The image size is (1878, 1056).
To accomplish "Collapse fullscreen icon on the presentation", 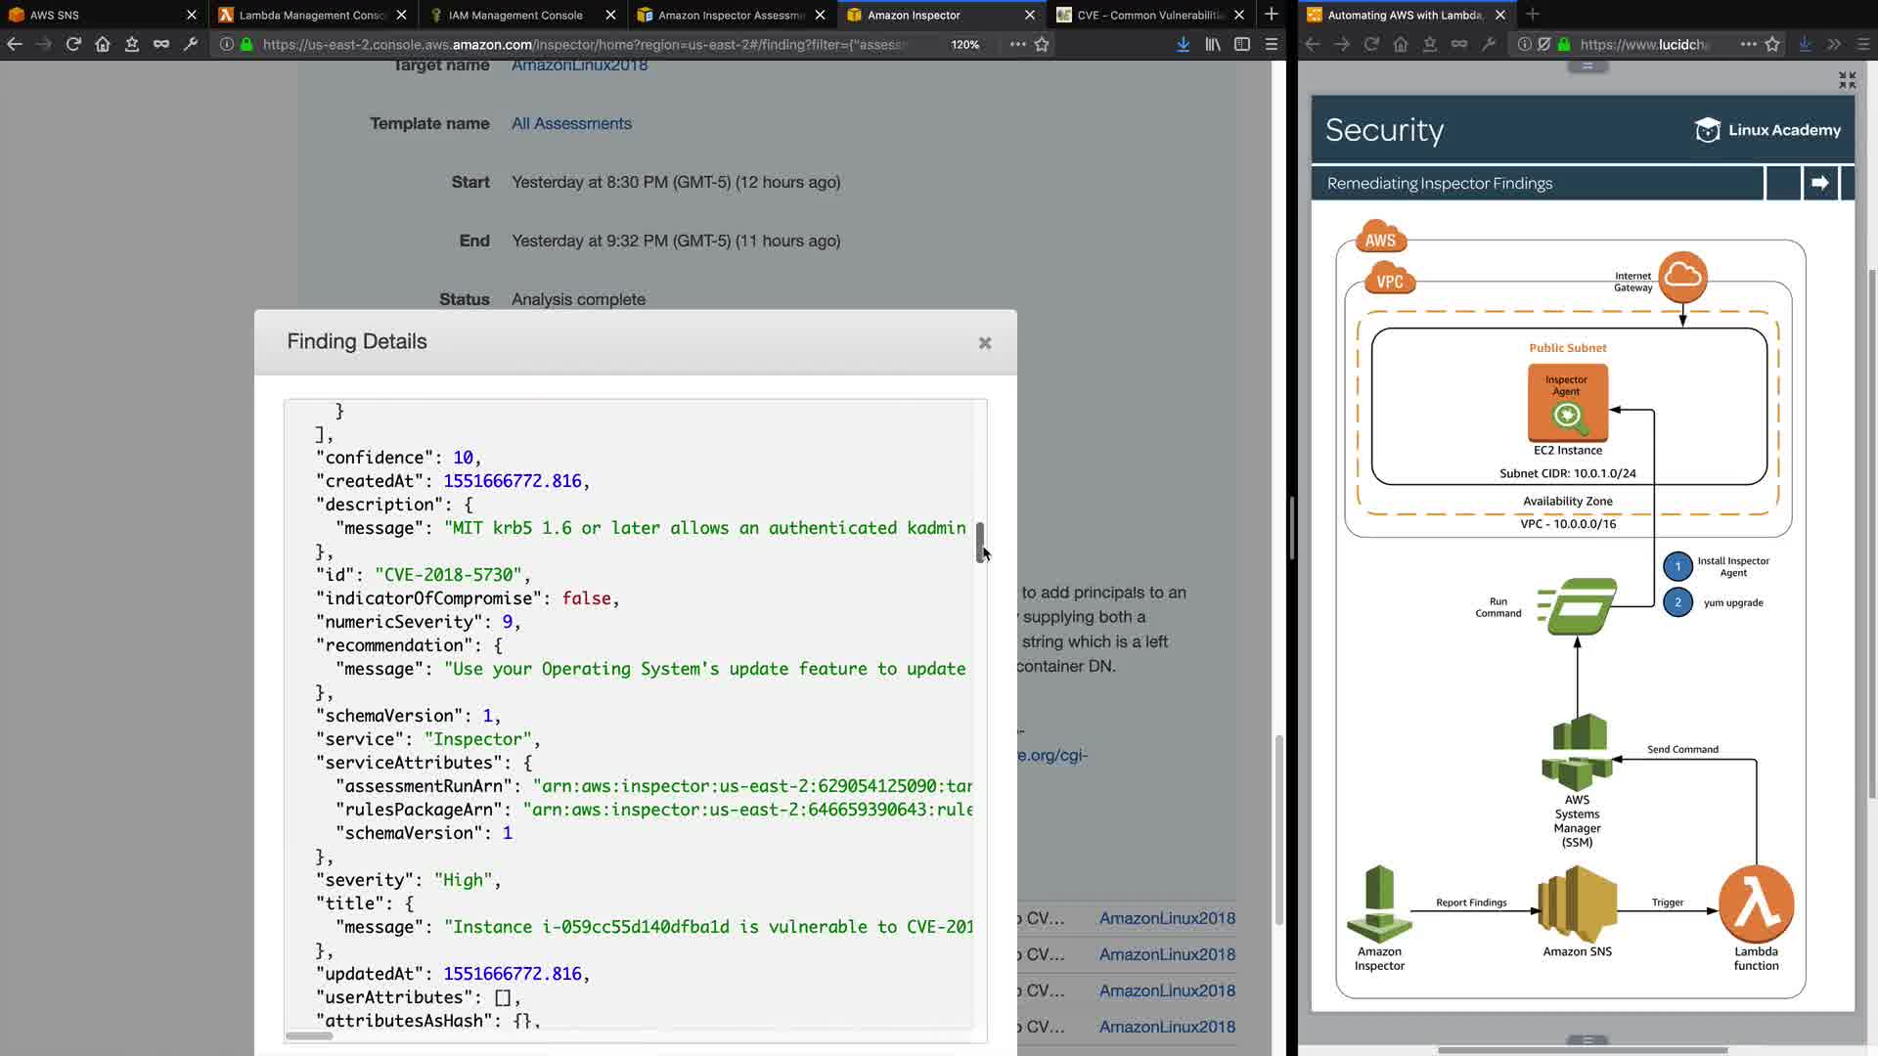I will pyautogui.click(x=1847, y=80).
